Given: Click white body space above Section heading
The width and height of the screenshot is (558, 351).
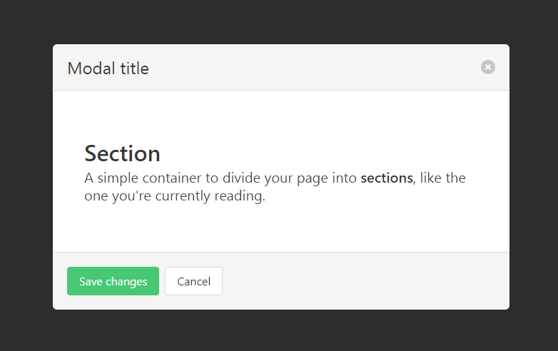Looking at the screenshot, I should click(281, 117).
